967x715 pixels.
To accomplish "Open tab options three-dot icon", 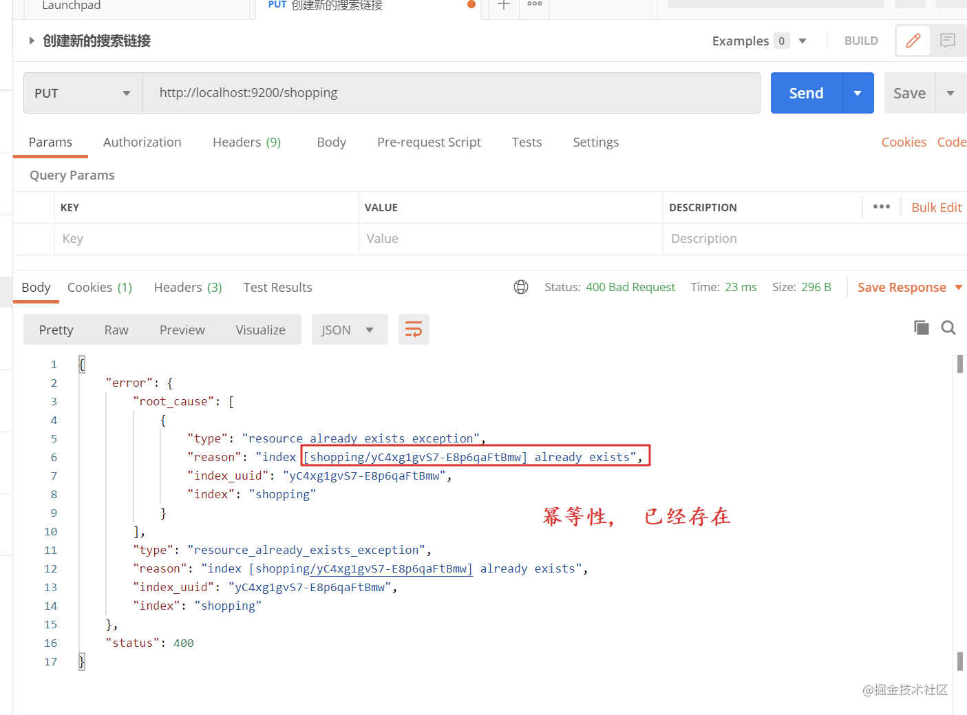I will pyautogui.click(x=535, y=5).
